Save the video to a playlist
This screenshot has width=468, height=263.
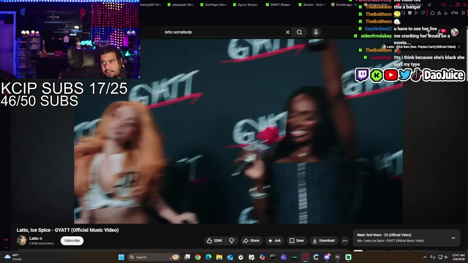coord(297,240)
